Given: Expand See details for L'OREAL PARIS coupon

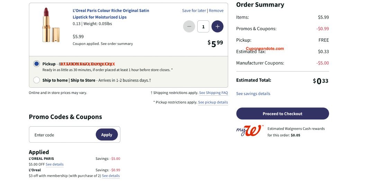Looking at the screenshot, I should coord(55,164).
